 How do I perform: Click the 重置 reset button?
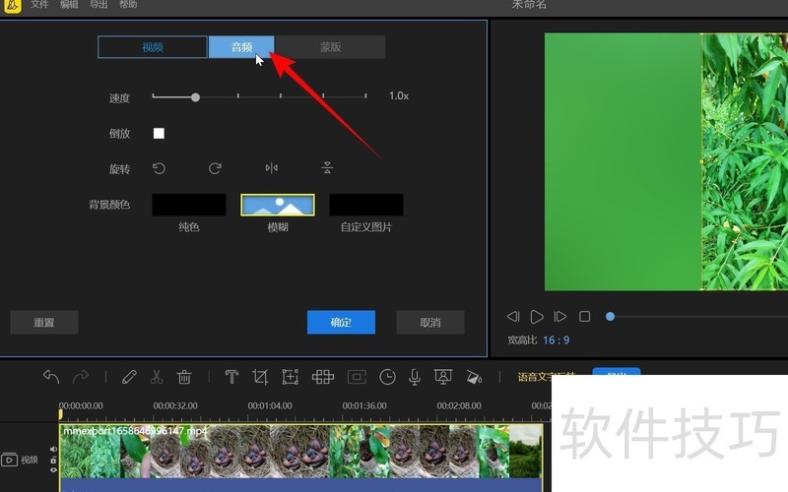pyautogui.click(x=43, y=323)
